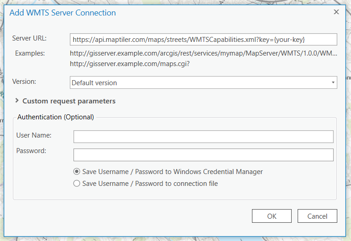
Task: Click the Server URL label
Action: coord(29,38)
